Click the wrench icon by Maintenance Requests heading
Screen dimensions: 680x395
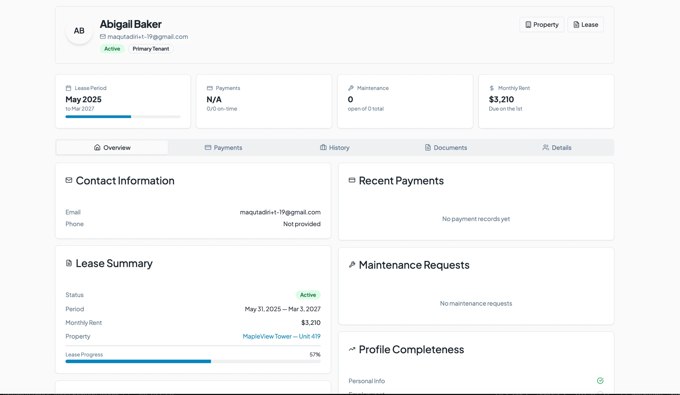352,265
